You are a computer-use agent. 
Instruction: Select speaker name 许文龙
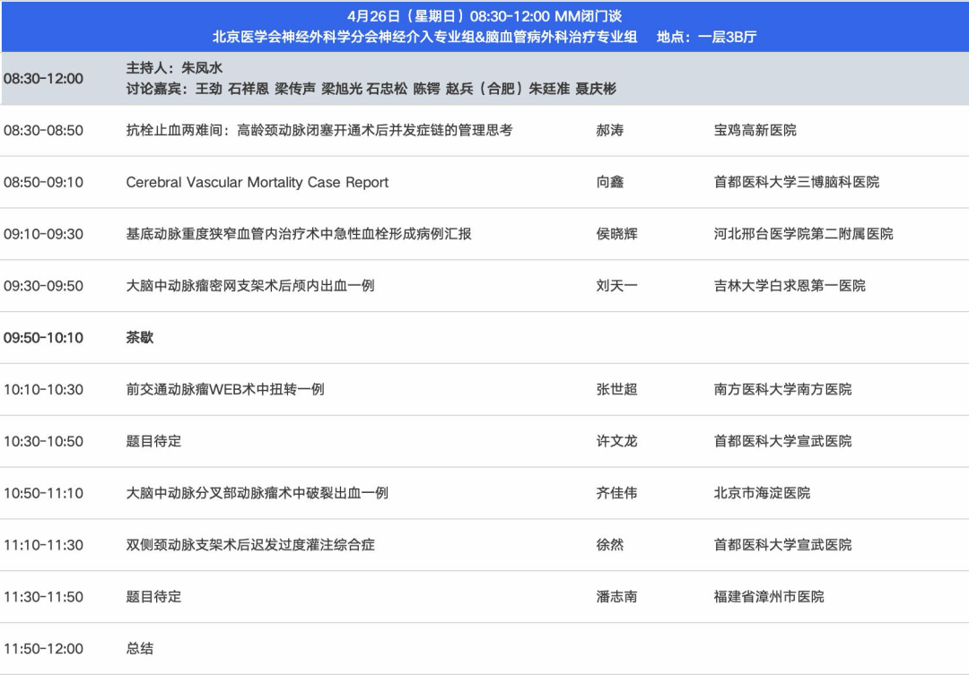[616, 441]
